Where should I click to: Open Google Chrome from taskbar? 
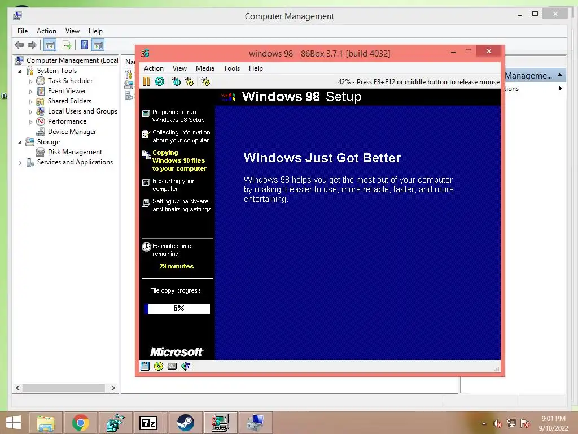[80, 423]
